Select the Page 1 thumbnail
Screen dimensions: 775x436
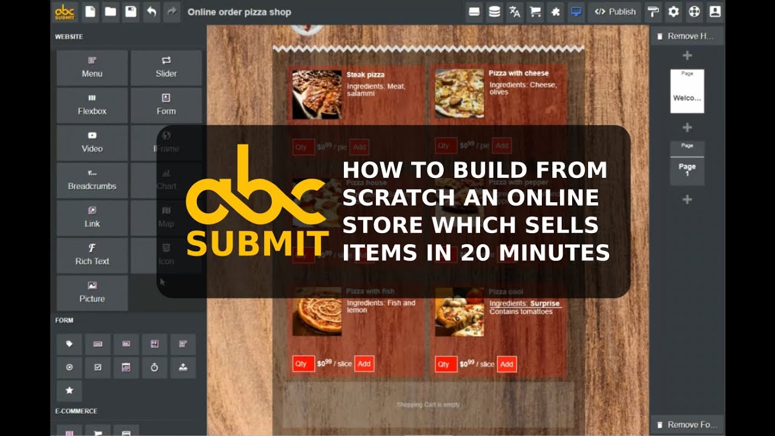coord(687,163)
